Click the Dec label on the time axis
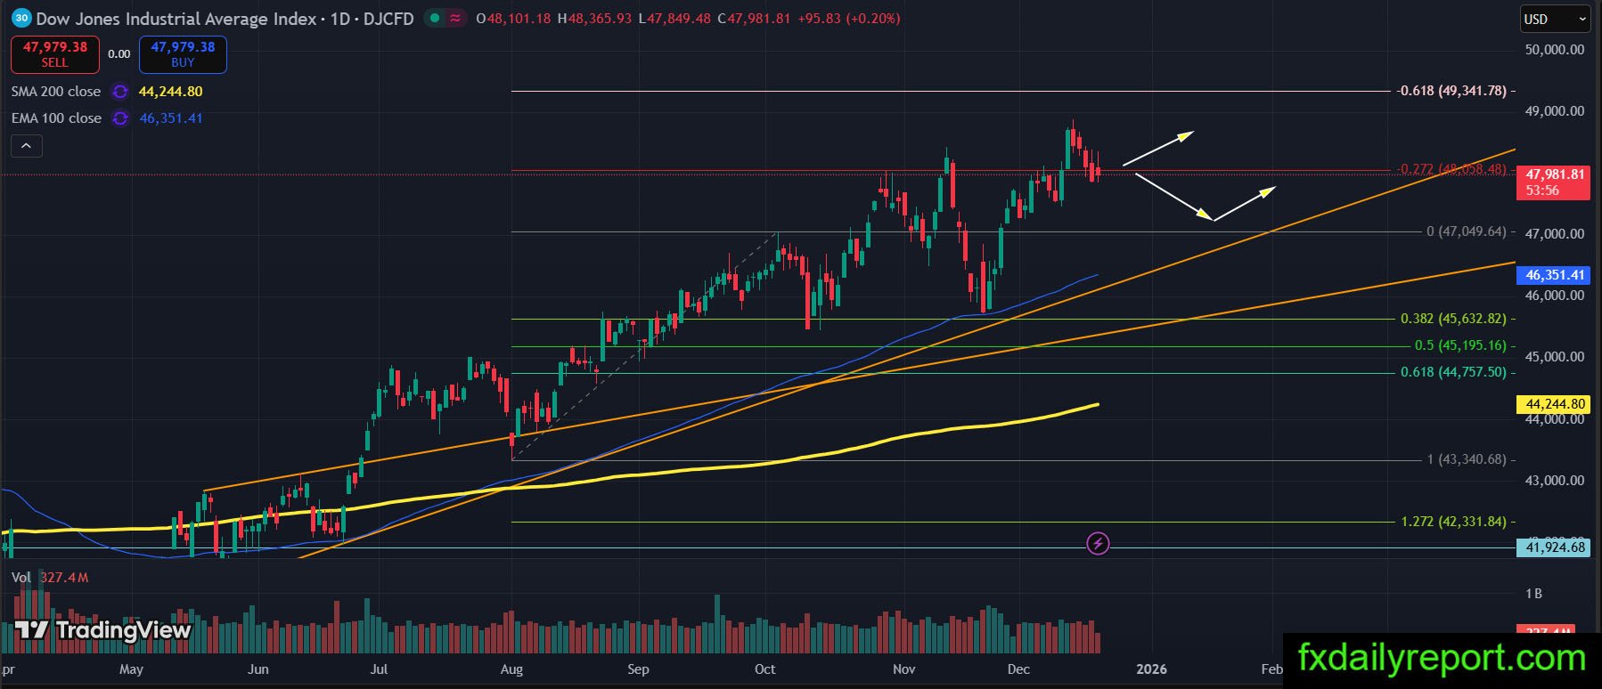The image size is (1602, 689). point(1018,669)
